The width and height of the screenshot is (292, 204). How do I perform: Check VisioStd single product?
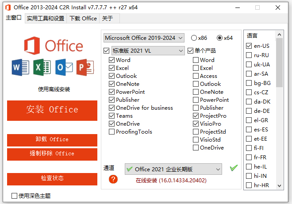[x=196, y=140]
